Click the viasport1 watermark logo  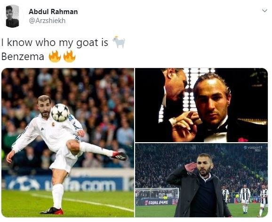point(253,148)
